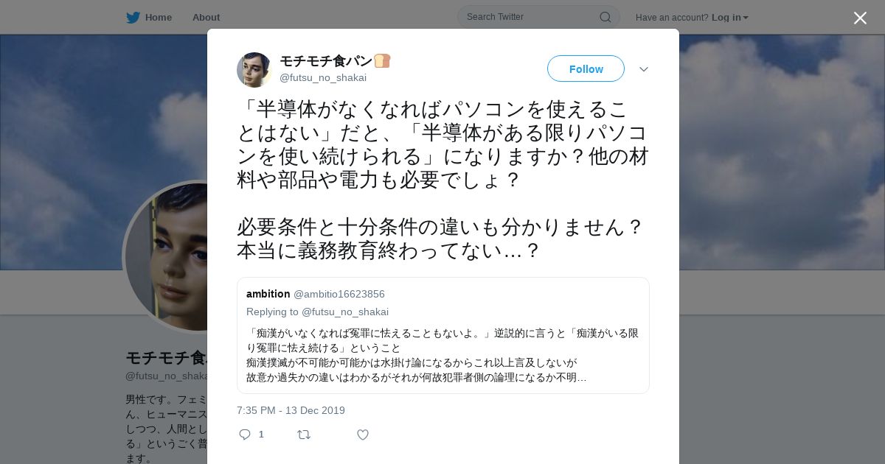Open the quoted user's @ambitio16623856 handle
Screen dimensions: 885x464
click(x=339, y=294)
